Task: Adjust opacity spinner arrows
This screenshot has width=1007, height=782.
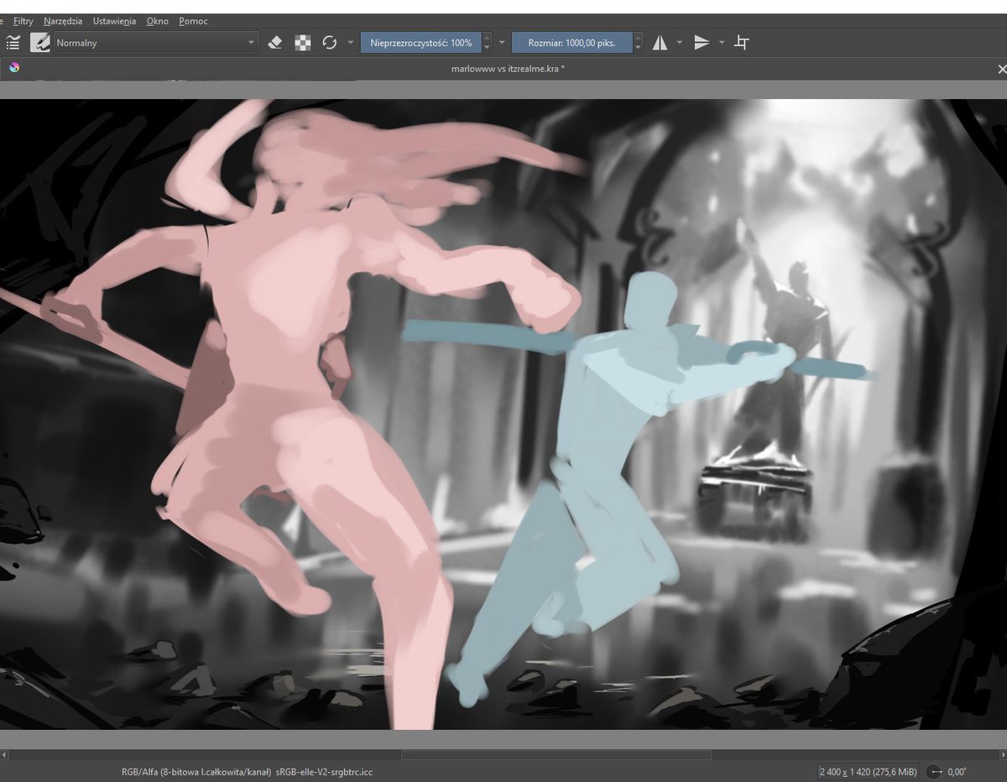Action: (487, 43)
